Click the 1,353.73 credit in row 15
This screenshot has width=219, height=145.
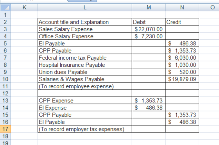[x=182, y=115]
